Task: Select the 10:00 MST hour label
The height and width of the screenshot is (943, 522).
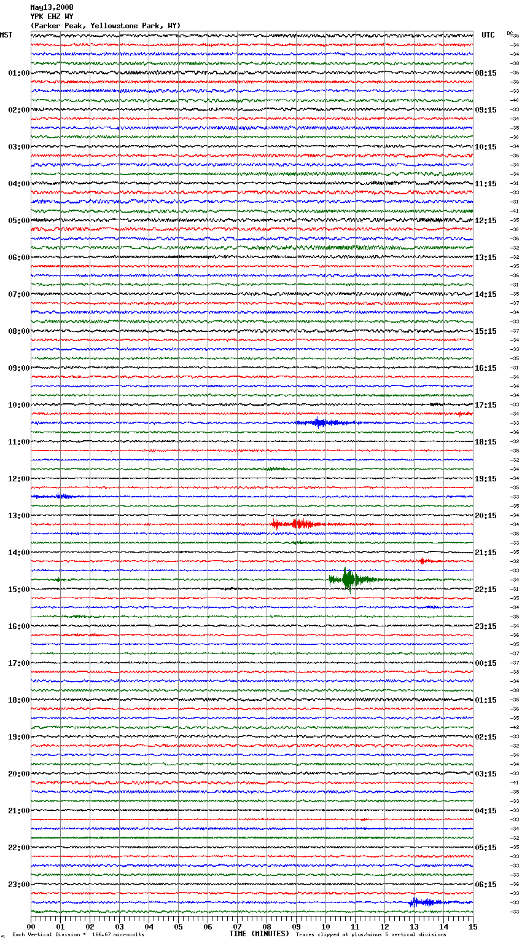Action: (x=19, y=405)
